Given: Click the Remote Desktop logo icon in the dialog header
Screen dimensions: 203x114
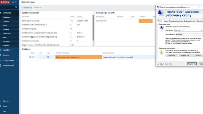Looking at the screenshot, I should (161, 13).
